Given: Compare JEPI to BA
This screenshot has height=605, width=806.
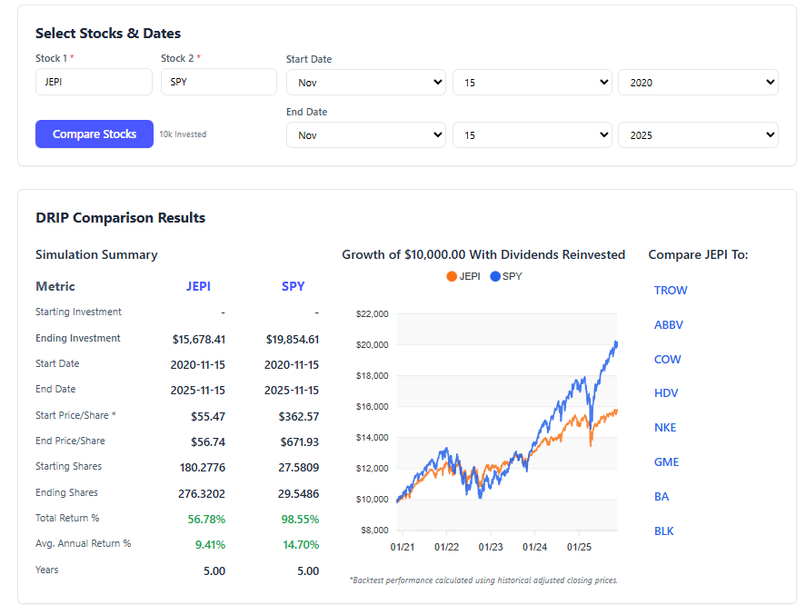Looking at the screenshot, I should (x=662, y=496).
